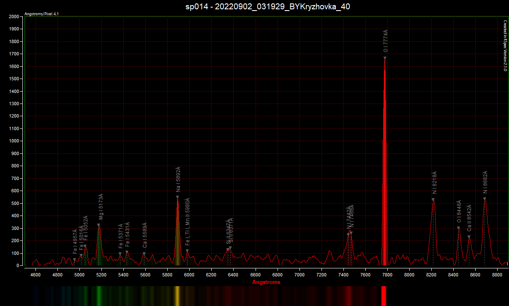The image size is (509, 306).
Task: Click the Ca II 8542Å marker triangle
Action: [469, 237]
